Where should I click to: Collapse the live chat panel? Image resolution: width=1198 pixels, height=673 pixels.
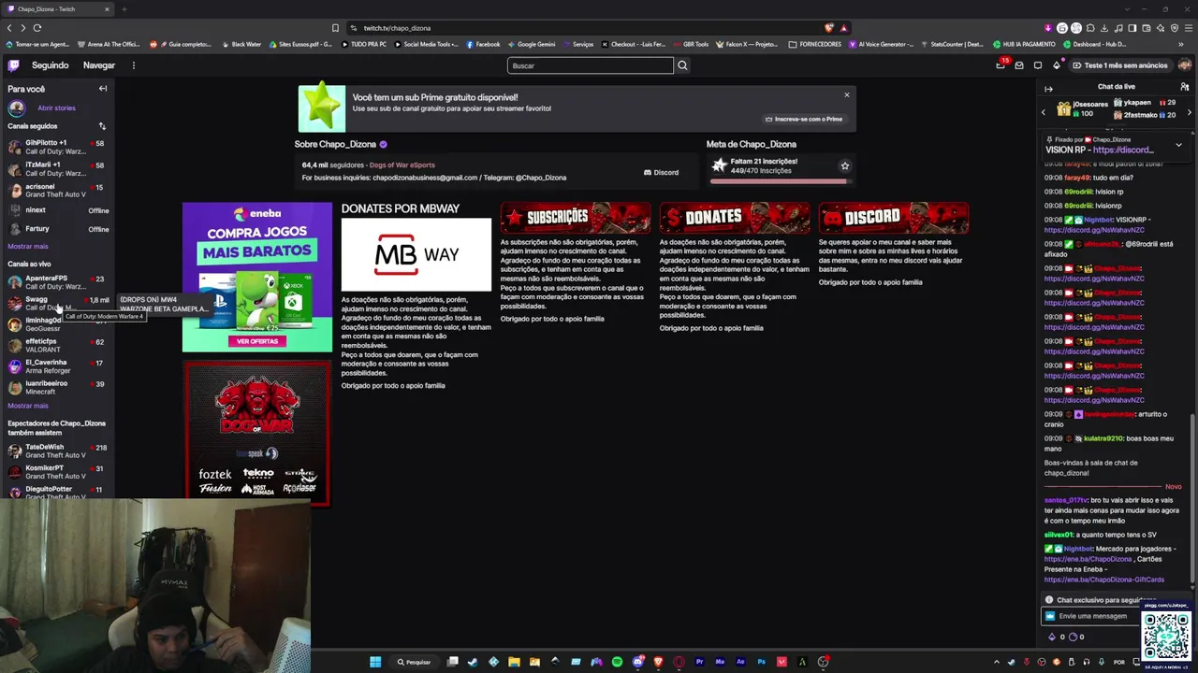[x=1048, y=89]
